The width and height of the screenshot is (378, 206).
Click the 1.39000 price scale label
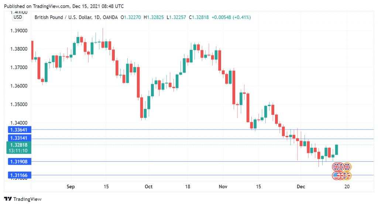coord(19,31)
